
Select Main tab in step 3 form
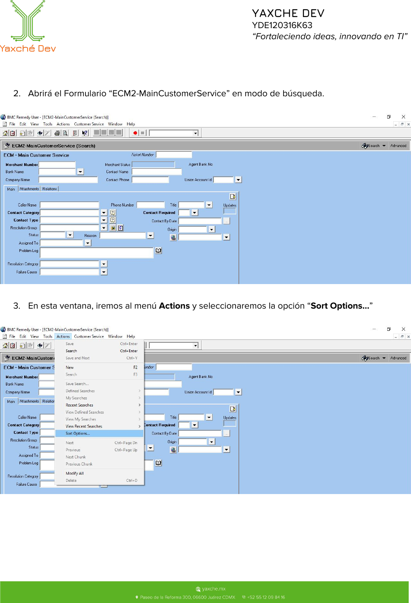[x=11, y=401]
